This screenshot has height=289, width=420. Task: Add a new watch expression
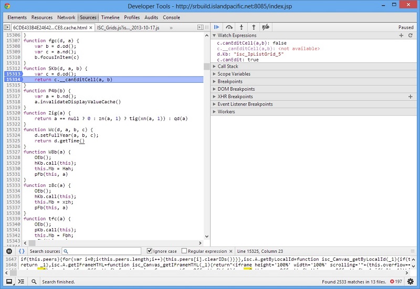401,35
